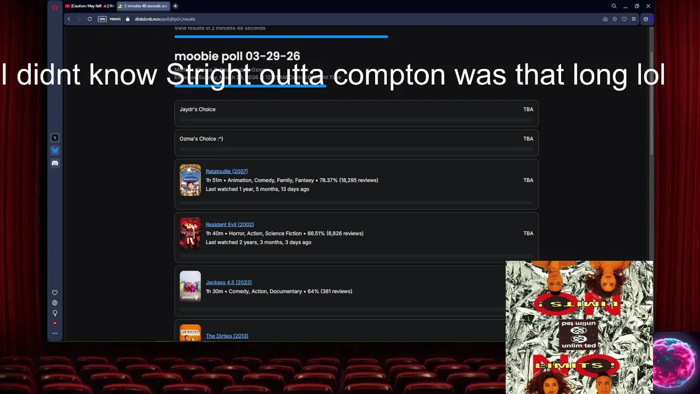Open the Ratatouille (2007) link
The width and height of the screenshot is (700, 394).
(226, 171)
